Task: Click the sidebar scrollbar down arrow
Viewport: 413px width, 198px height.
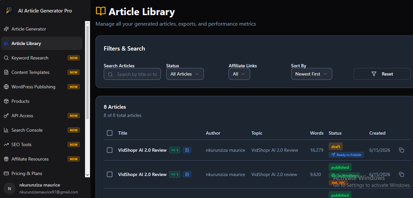Action: (x=87, y=175)
